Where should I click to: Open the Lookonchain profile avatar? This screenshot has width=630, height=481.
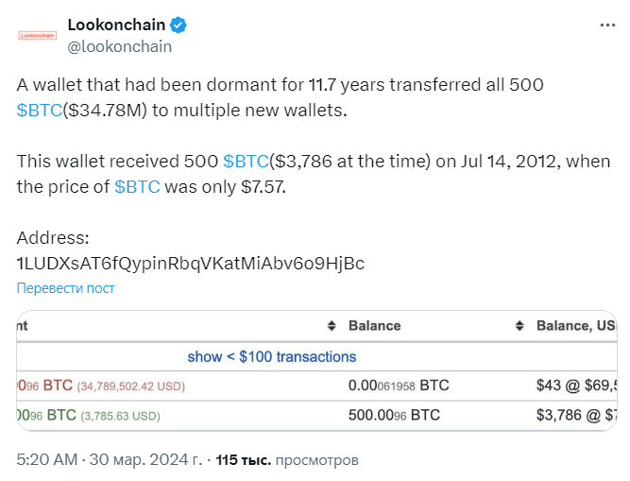tap(40, 35)
